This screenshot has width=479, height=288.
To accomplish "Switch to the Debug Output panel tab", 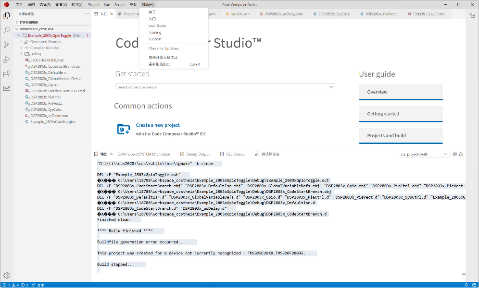I will tap(195, 154).
